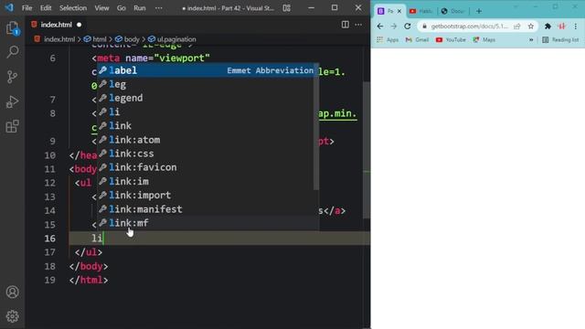Click line 18 closing body tag

click(x=89, y=266)
